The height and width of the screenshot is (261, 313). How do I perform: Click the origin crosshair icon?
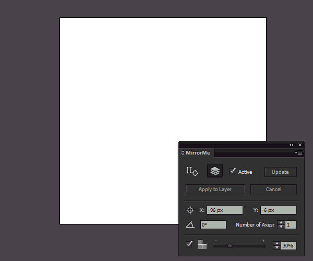pyautogui.click(x=190, y=210)
